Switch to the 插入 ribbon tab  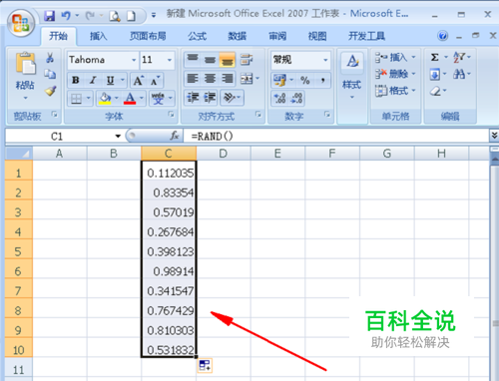98,36
